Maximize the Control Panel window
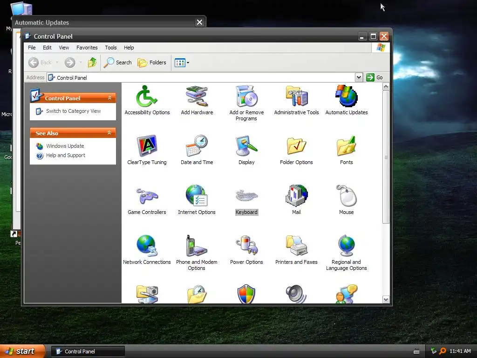 [x=373, y=36]
